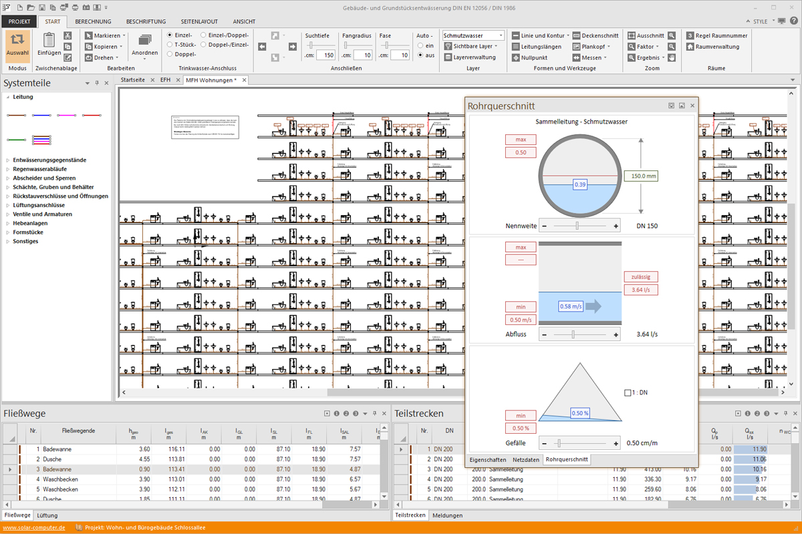802x534 pixels.
Task: Switch to the SEITENLAYOUT ribbon tab
Action: pyautogui.click(x=199, y=21)
